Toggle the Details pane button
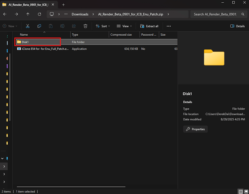 pos(237,26)
